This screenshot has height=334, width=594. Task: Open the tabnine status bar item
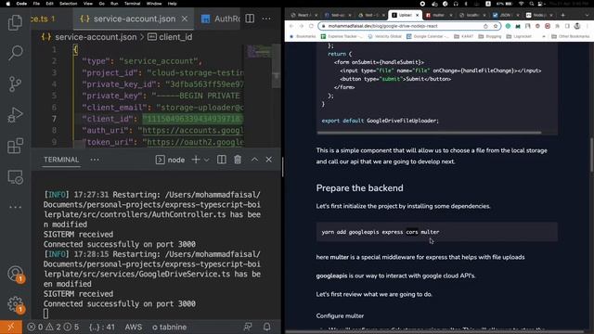169,327
